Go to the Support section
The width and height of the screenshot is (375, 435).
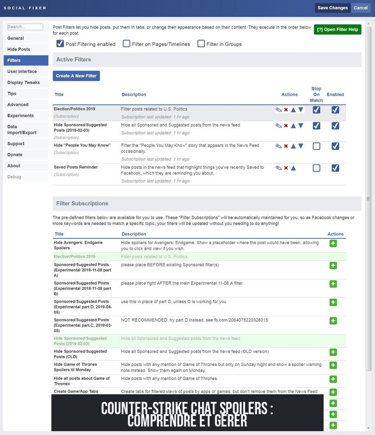(26, 144)
